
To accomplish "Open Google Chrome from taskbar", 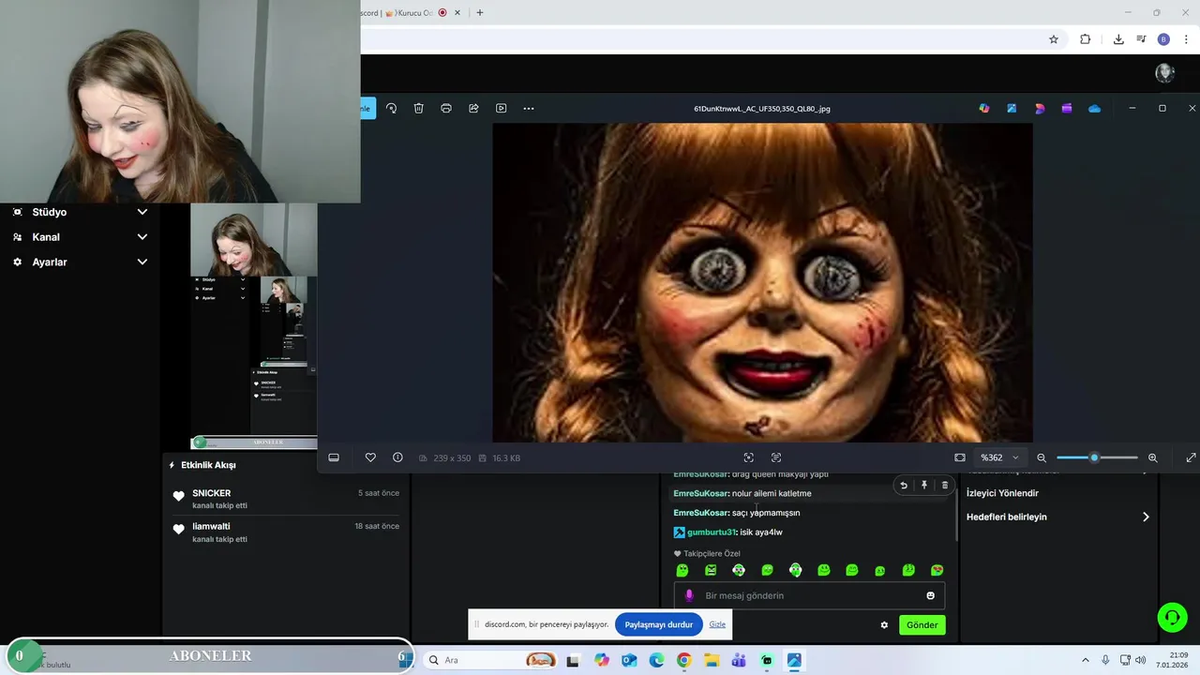I will (x=683, y=660).
